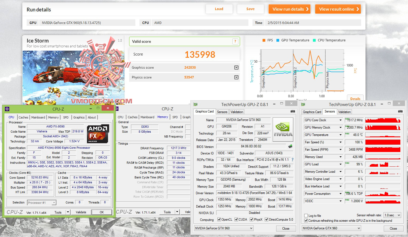Click the CPU-Z title bar icon of the Memory window
408x237 pixels.
(117, 109)
